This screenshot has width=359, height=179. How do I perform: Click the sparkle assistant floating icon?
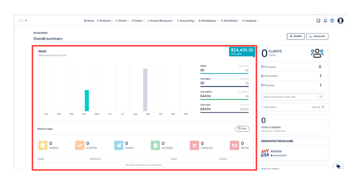(338, 166)
